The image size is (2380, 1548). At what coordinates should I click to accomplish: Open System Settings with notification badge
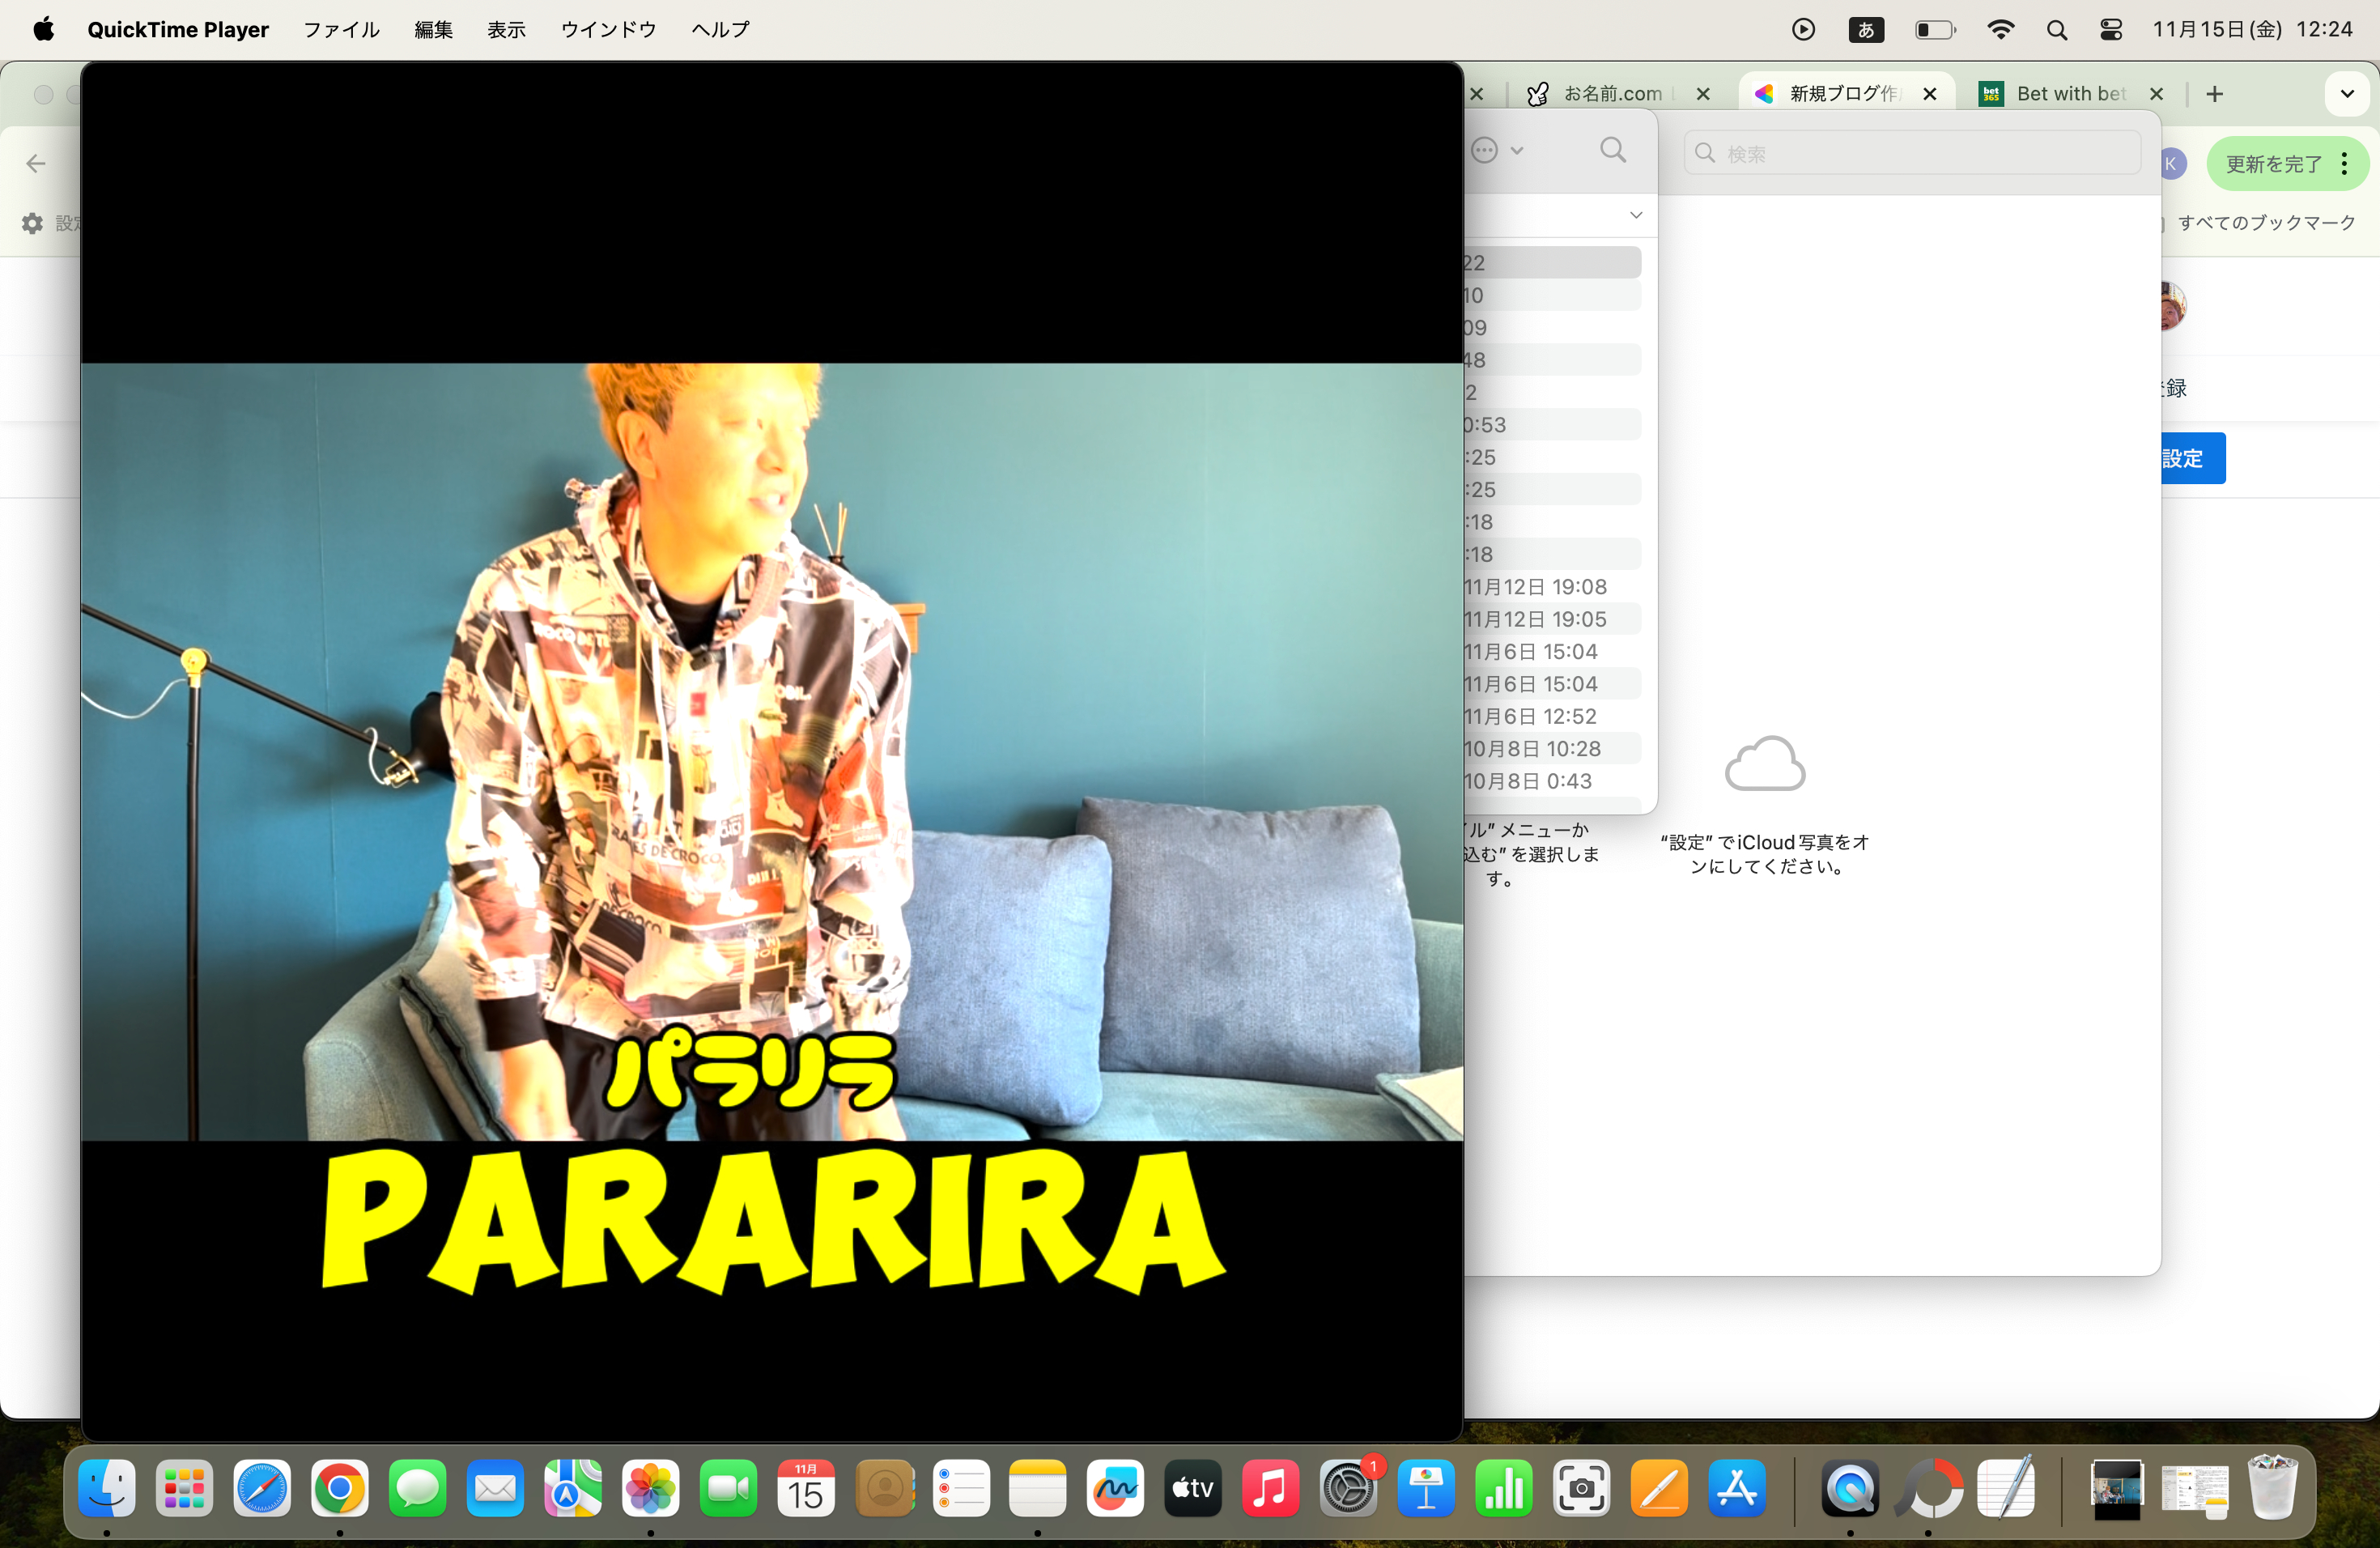pyautogui.click(x=1348, y=1488)
